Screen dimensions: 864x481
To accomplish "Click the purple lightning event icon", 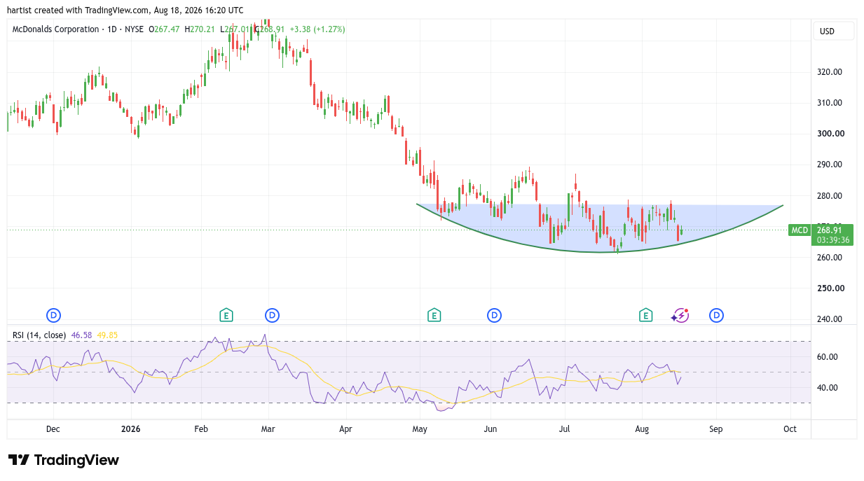I will pos(680,315).
